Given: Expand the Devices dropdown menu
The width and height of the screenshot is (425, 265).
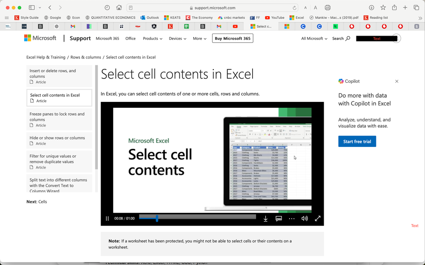Looking at the screenshot, I should [178, 38].
